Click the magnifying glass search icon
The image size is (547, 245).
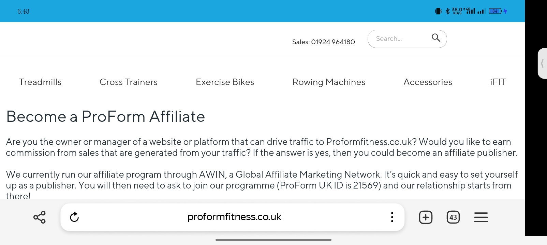tap(436, 38)
